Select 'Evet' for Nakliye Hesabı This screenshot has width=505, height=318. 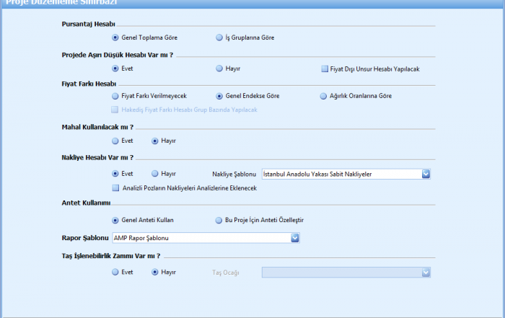(115, 174)
